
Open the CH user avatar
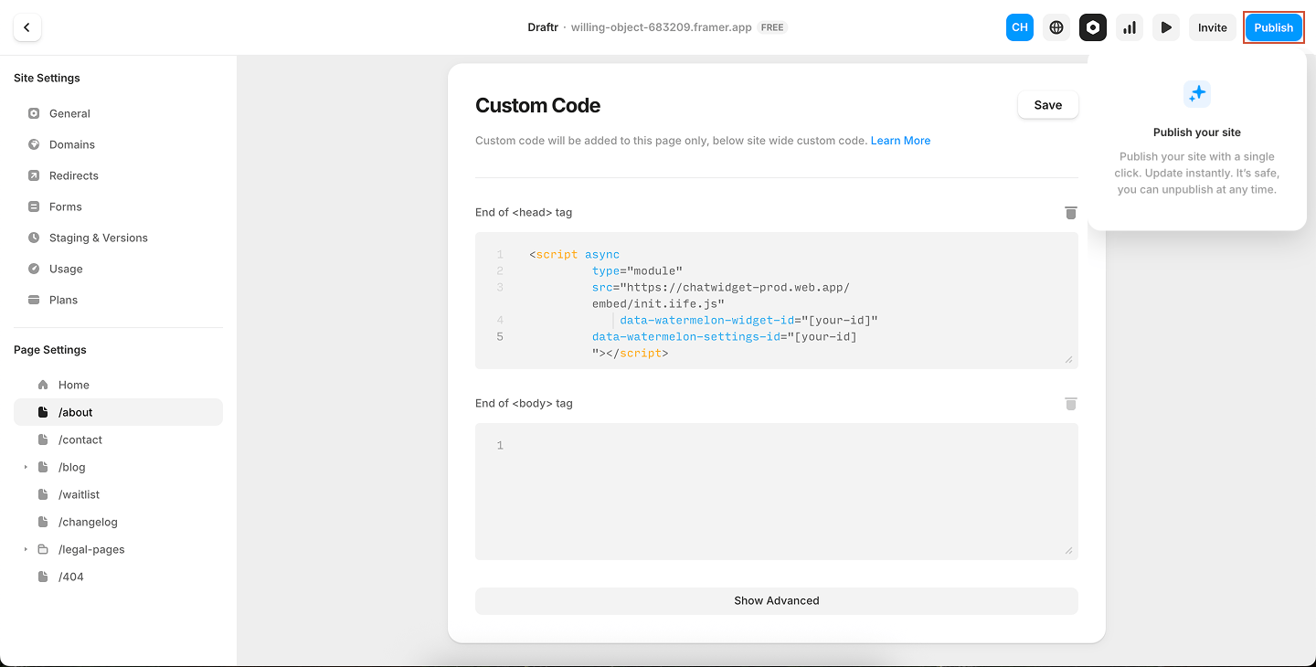click(x=1020, y=27)
